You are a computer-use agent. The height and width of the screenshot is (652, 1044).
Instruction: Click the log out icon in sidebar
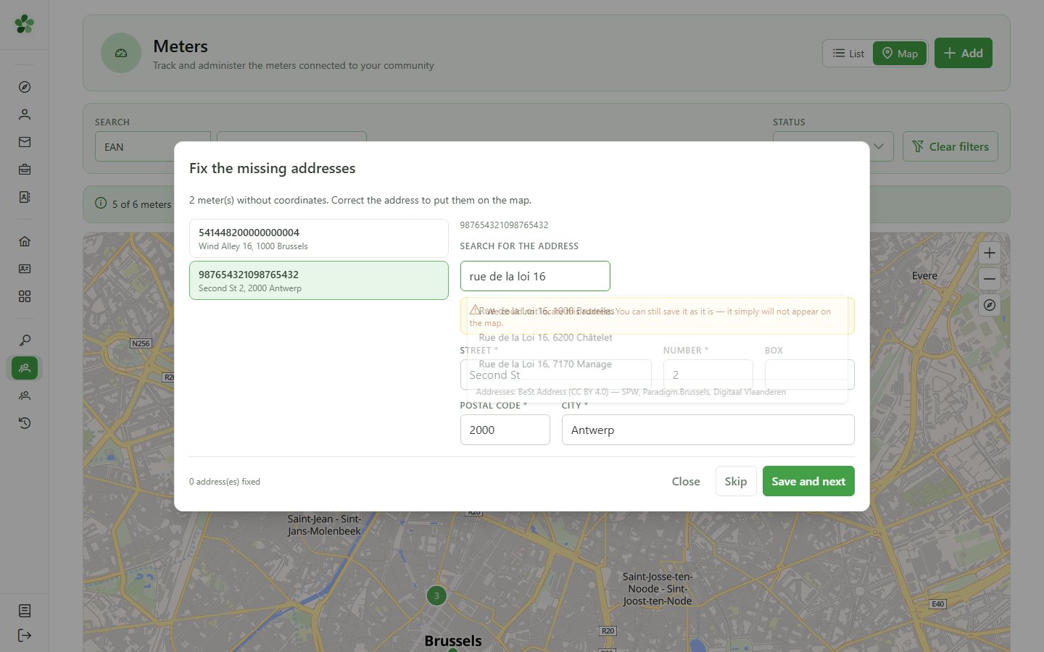[x=25, y=635]
